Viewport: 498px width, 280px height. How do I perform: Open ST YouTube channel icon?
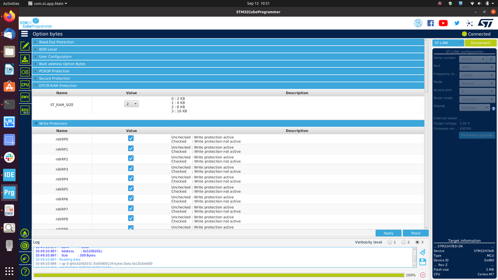(443, 23)
